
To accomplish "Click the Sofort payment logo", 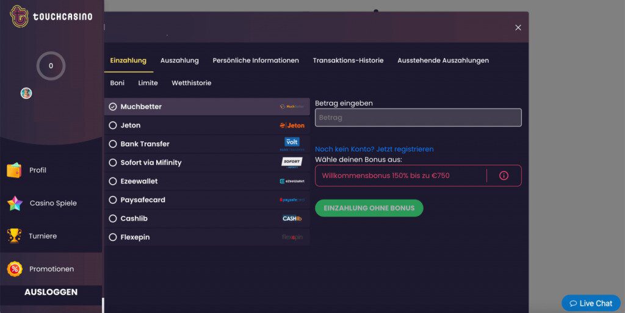I will pyautogui.click(x=292, y=162).
